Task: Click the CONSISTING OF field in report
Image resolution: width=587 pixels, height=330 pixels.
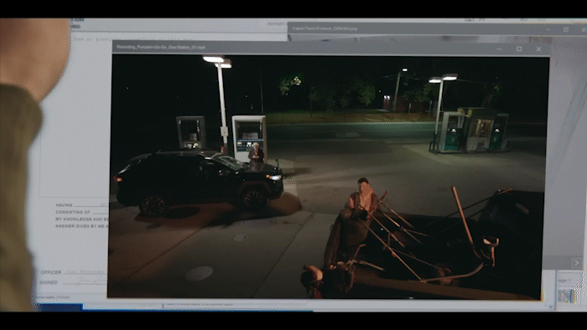Action: click(x=101, y=212)
